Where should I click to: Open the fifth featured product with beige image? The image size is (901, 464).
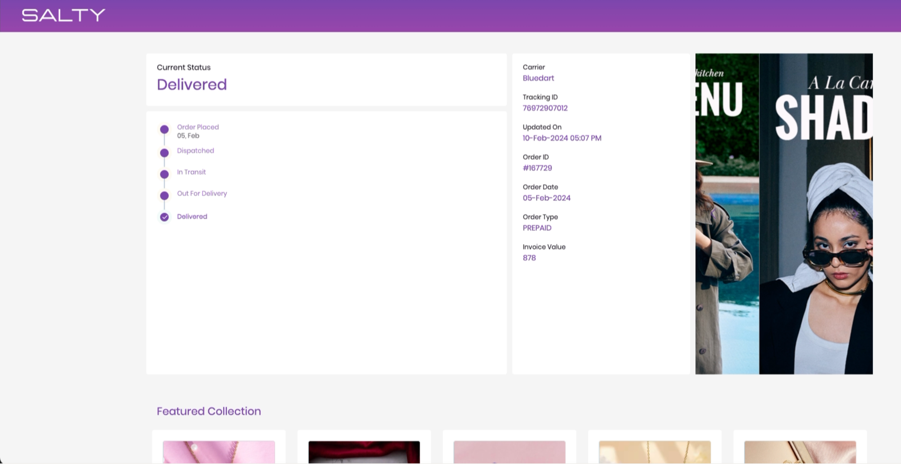800,452
